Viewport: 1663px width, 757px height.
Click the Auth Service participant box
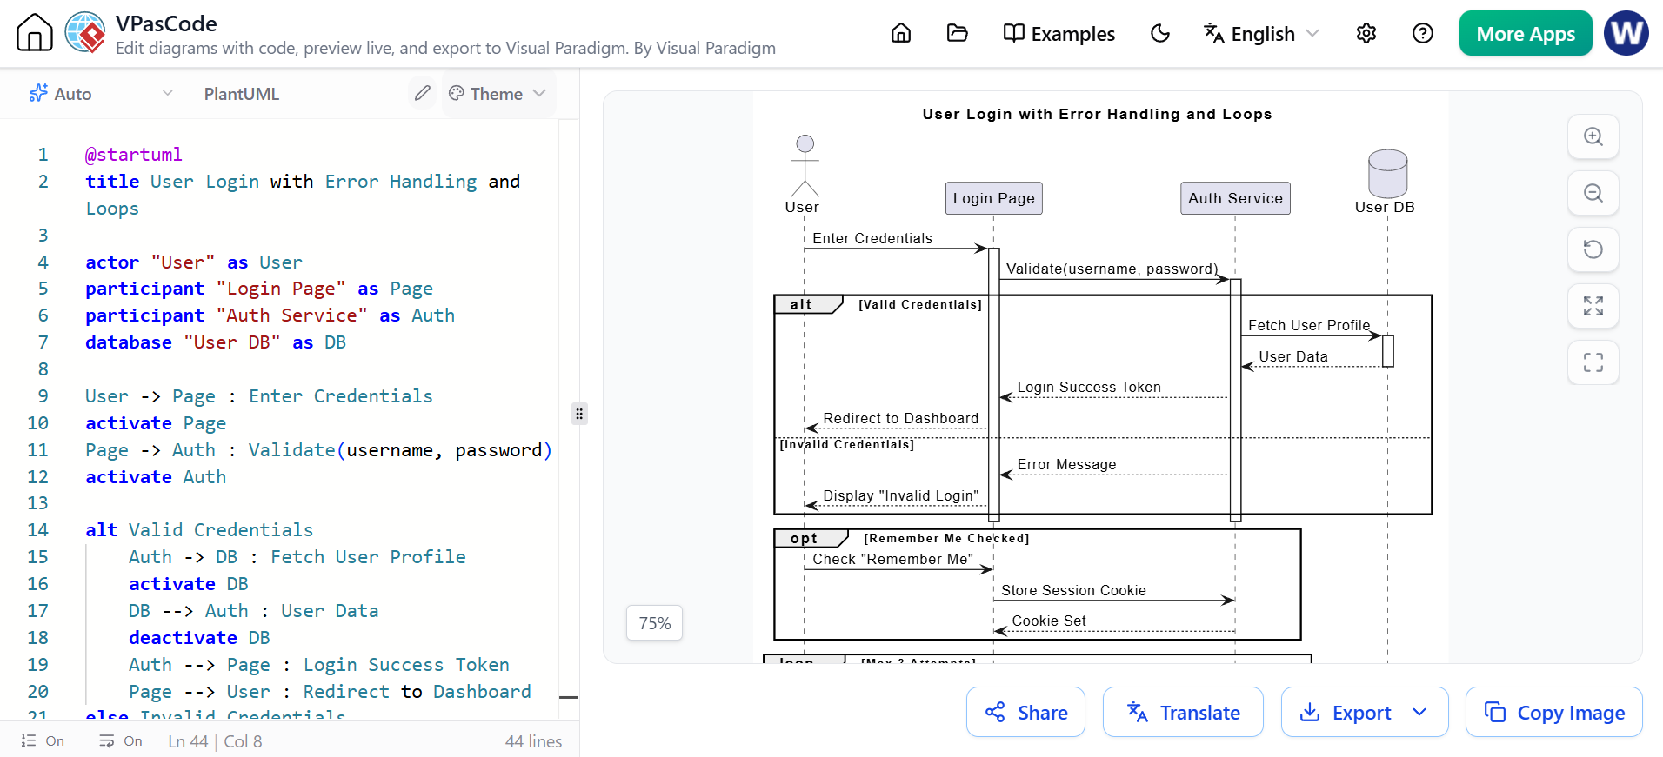(1235, 198)
